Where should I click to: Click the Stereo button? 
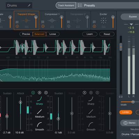pos(129,123)
